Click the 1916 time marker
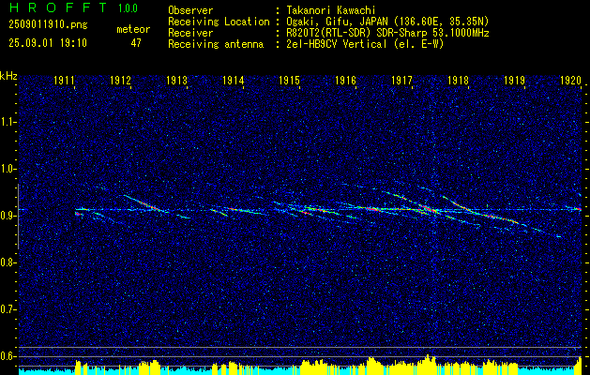The height and width of the screenshot is (375, 590). (x=346, y=80)
